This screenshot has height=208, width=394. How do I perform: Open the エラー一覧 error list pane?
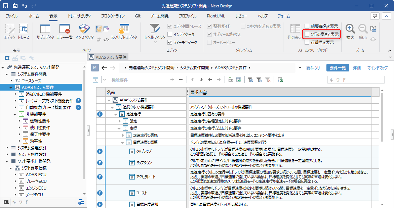coord(65,32)
